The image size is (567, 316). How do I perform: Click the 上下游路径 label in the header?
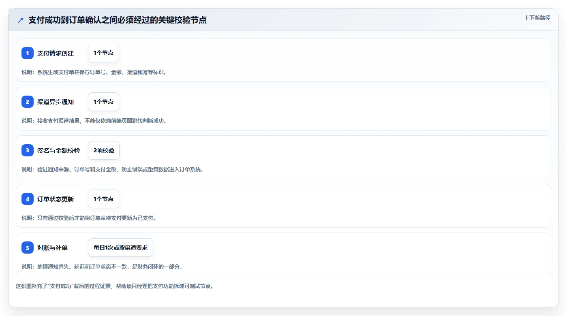537,18
